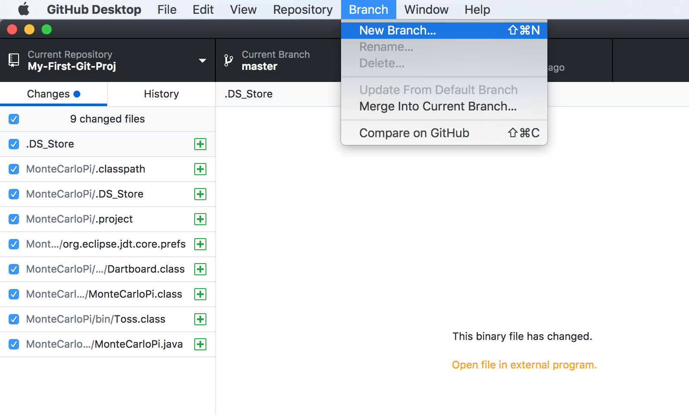Uncheck the org.eclipse.jdt.core.prefs checkbox
The height and width of the screenshot is (415, 689).
(14, 244)
